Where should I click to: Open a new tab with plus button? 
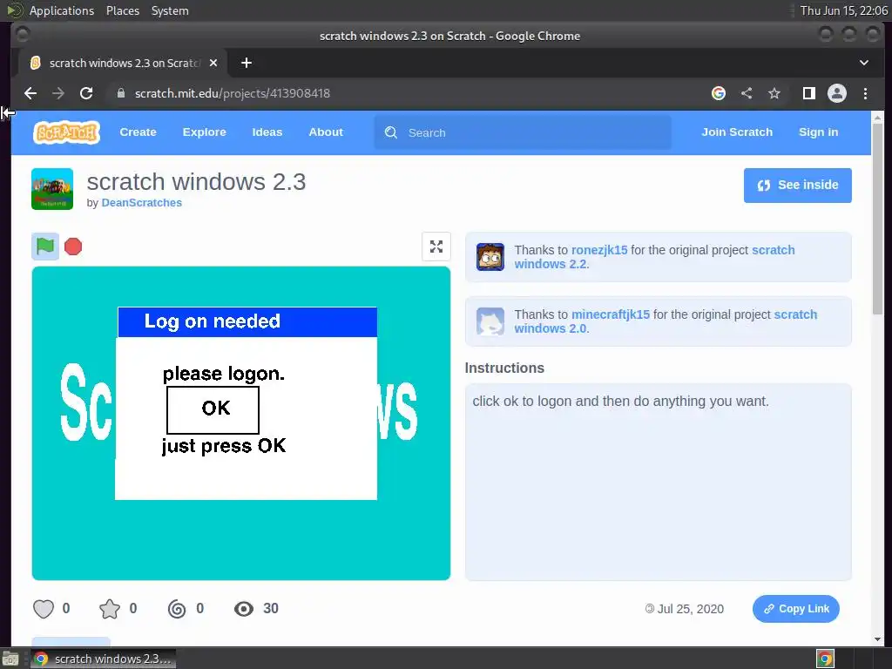pyautogui.click(x=247, y=63)
